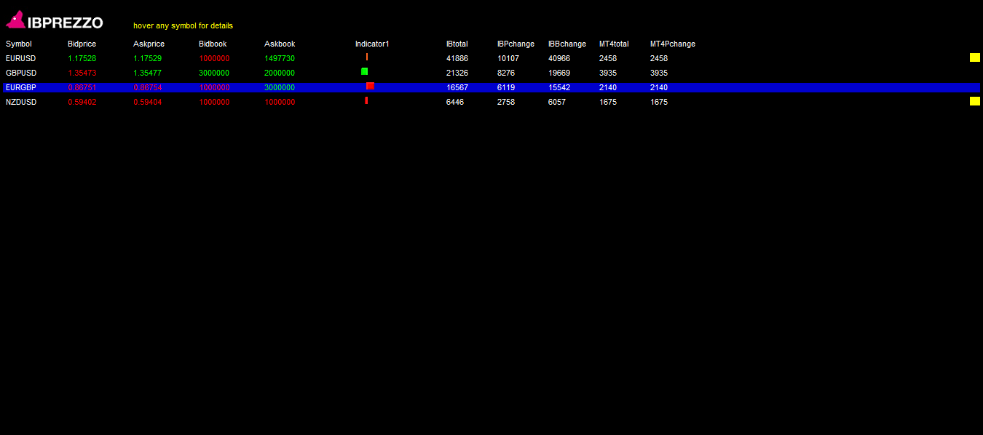Click the green indicator square for GBPUSD
The height and width of the screenshot is (435, 983).
click(x=364, y=71)
